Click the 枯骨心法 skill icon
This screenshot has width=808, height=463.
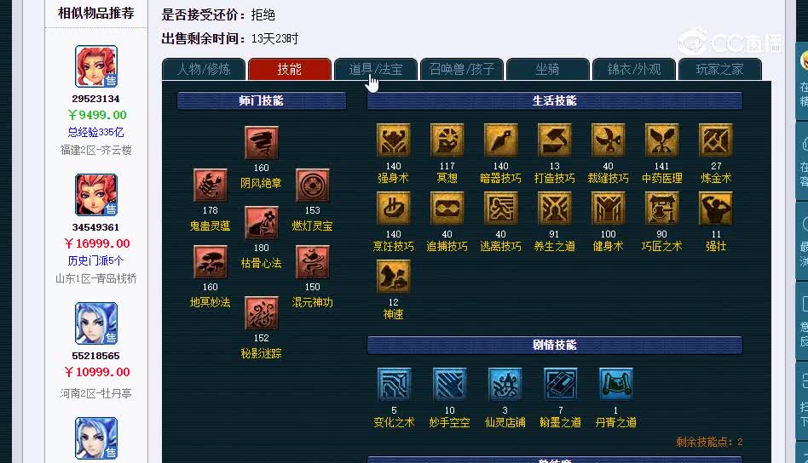click(x=262, y=222)
